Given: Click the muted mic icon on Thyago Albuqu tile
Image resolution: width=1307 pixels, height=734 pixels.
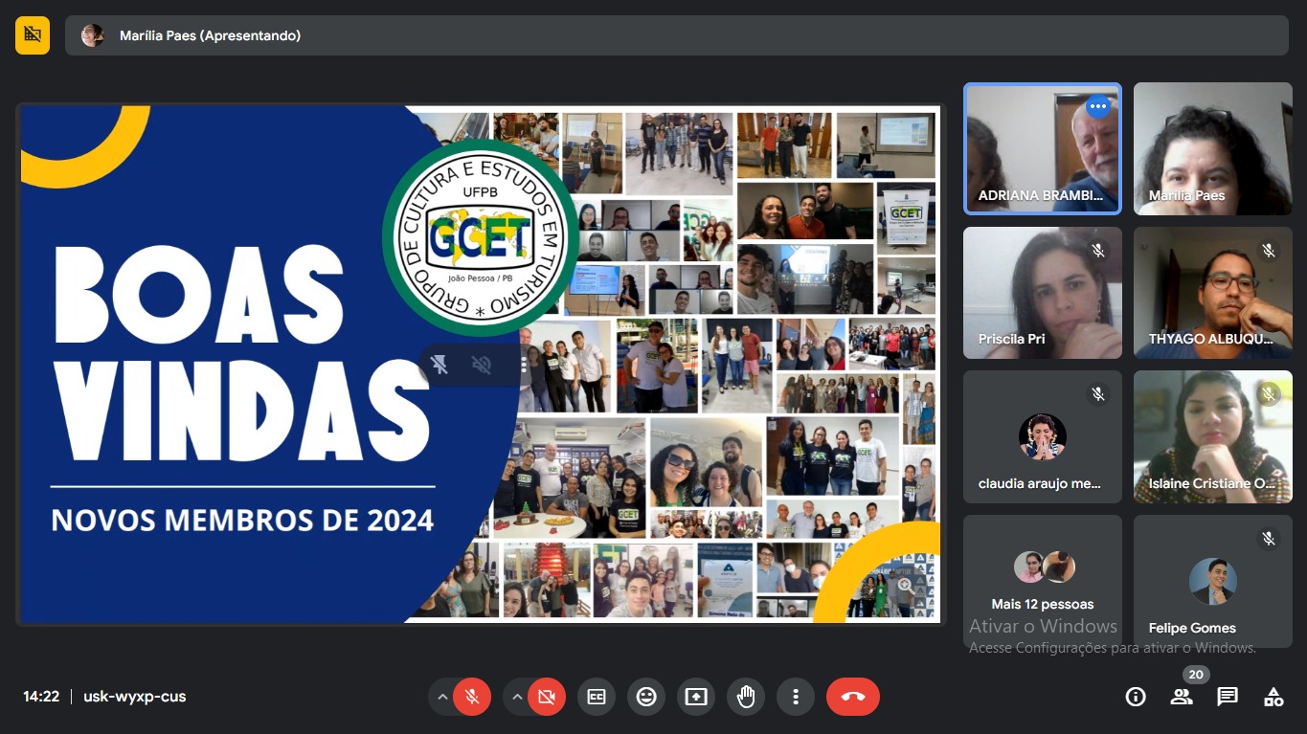Looking at the screenshot, I should (x=1269, y=251).
